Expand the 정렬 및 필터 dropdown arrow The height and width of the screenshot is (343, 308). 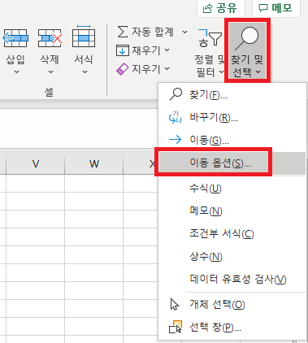click(221, 72)
